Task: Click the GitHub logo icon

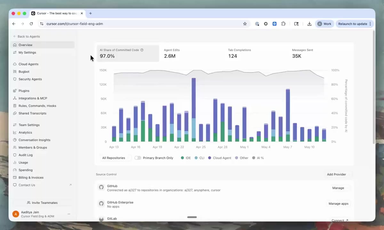Action: pos(101,188)
